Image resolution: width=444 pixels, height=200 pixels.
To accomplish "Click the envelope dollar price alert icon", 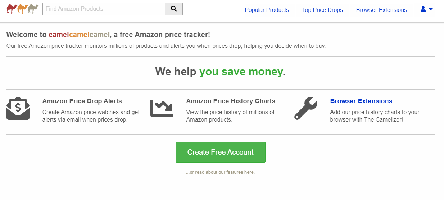I will (x=18, y=108).
